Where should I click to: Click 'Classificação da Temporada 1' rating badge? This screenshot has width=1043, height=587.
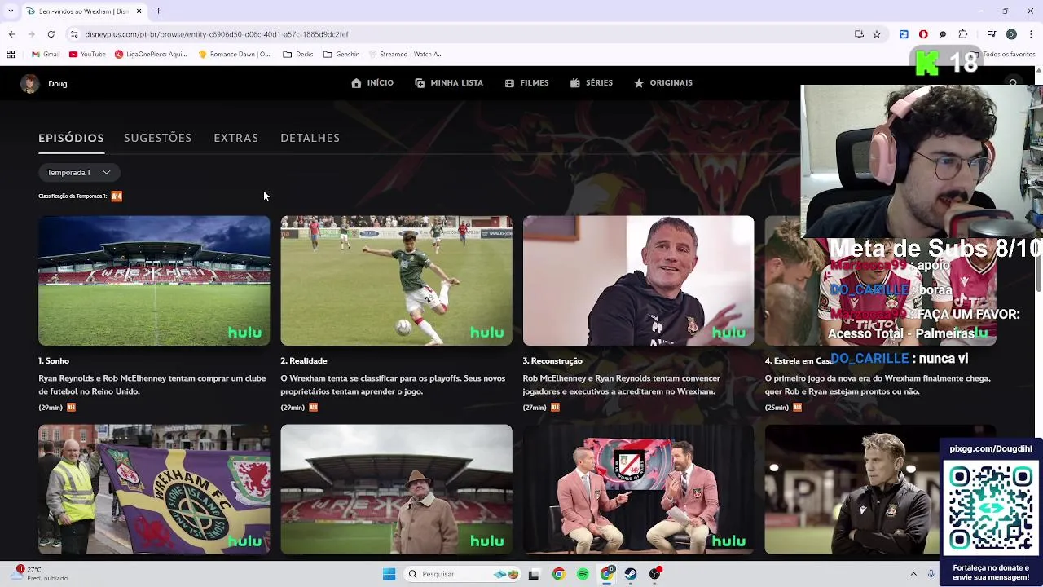pos(117,196)
